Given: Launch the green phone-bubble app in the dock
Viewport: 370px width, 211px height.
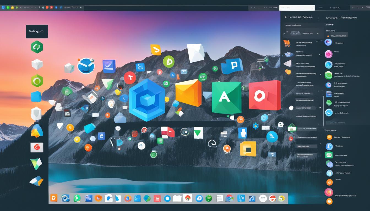Looking at the screenshot, I should [x=77, y=198].
